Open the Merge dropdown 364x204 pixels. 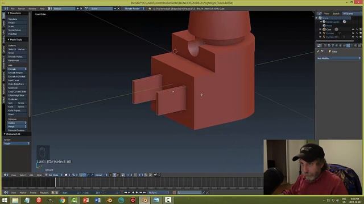pyautogui.click(x=17, y=127)
